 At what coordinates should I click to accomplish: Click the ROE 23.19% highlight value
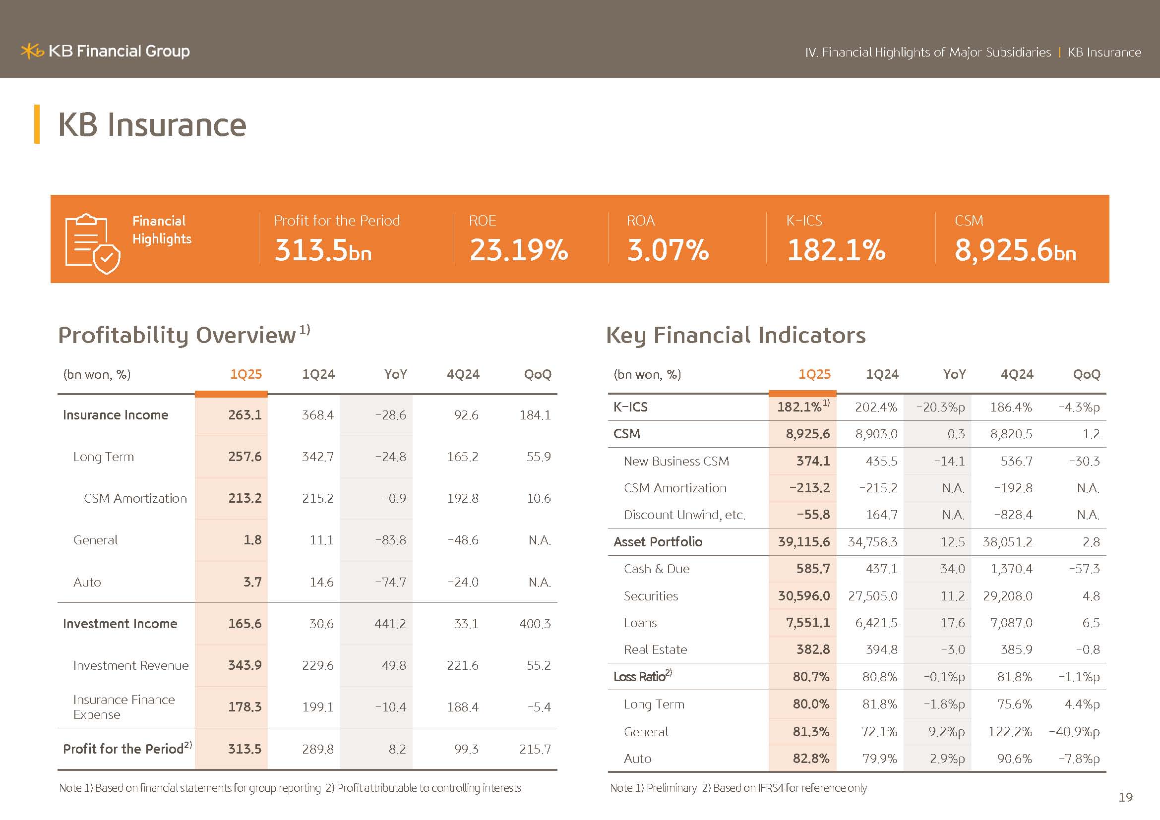point(518,250)
